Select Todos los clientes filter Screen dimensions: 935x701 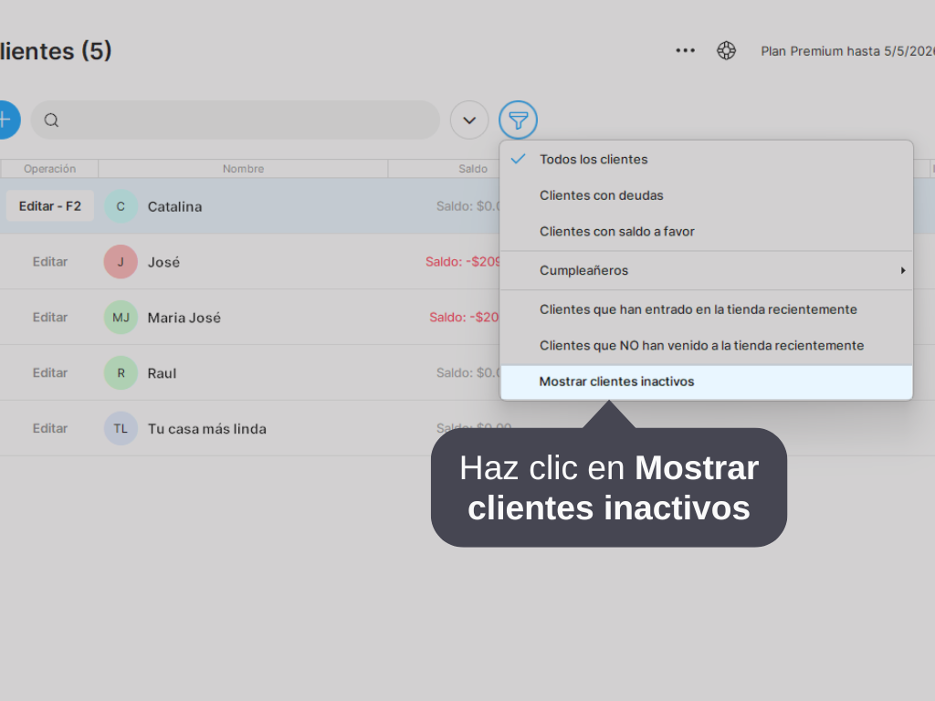[706, 159]
